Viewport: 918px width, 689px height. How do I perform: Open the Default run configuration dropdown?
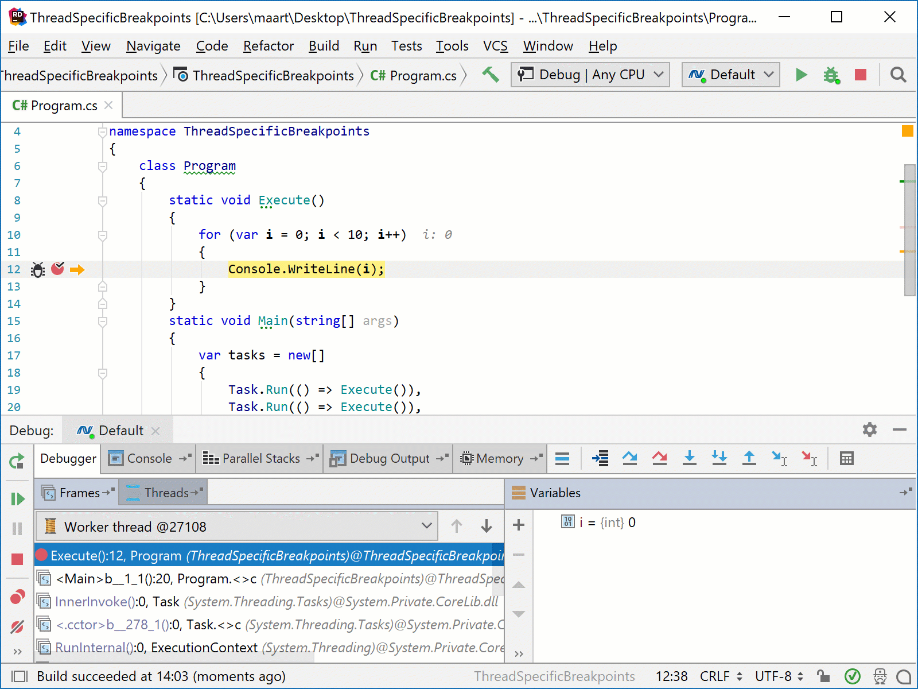click(x=730, y=75)
